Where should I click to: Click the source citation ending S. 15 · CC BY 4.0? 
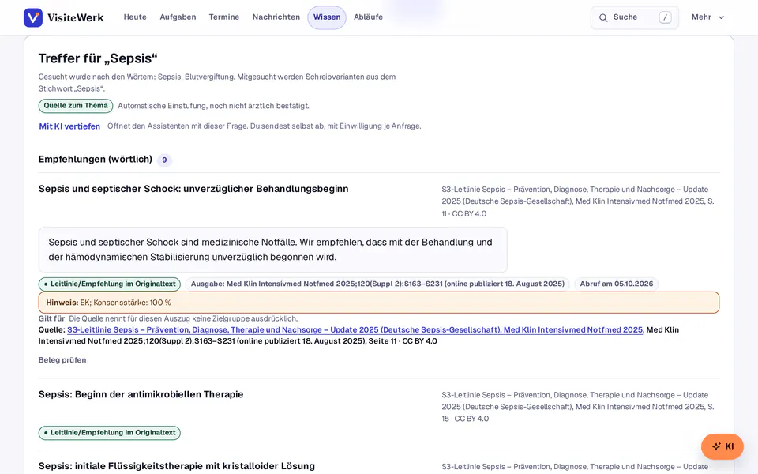point(578,407)
